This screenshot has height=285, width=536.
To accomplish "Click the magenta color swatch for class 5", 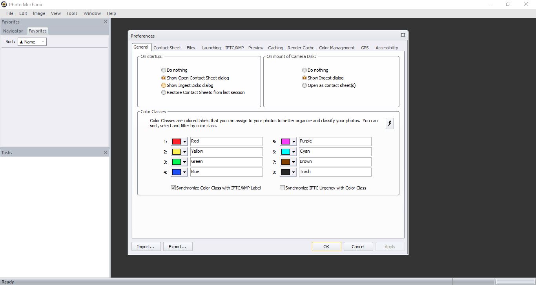I will coord(286,142).
